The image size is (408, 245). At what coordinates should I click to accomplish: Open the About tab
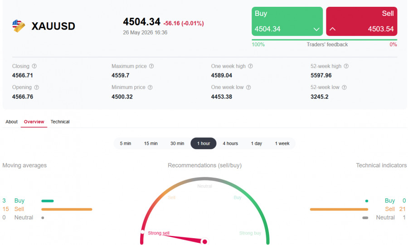pyautogui.click(x=11, y=122)
